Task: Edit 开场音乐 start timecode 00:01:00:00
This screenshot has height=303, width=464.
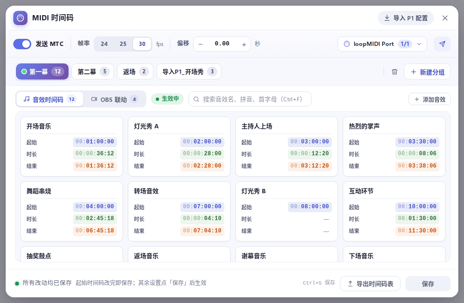Action: (x=95, y=142)
